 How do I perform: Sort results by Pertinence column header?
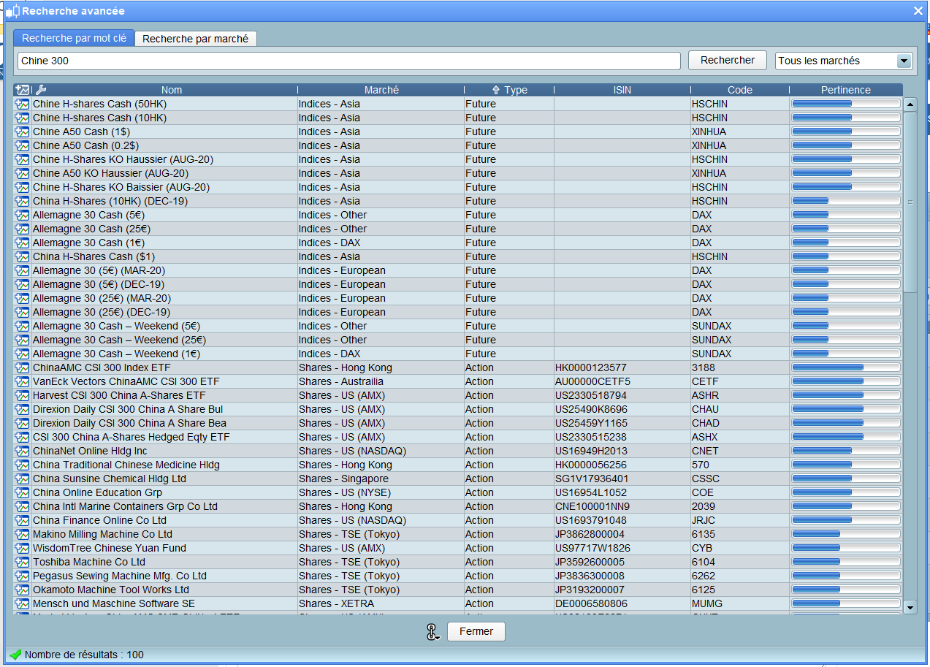point(846,90)
